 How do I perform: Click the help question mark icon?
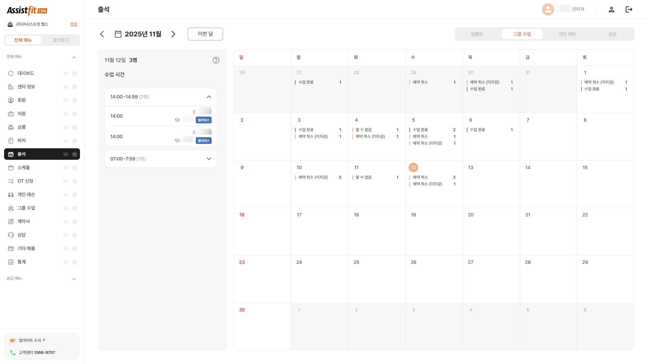click(216, 60)
